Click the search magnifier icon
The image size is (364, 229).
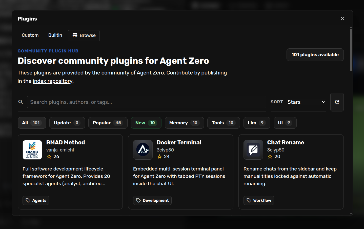tap(21, 102)
